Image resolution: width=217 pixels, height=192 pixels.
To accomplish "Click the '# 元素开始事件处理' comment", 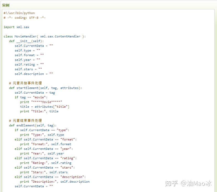I will [26, 83].
